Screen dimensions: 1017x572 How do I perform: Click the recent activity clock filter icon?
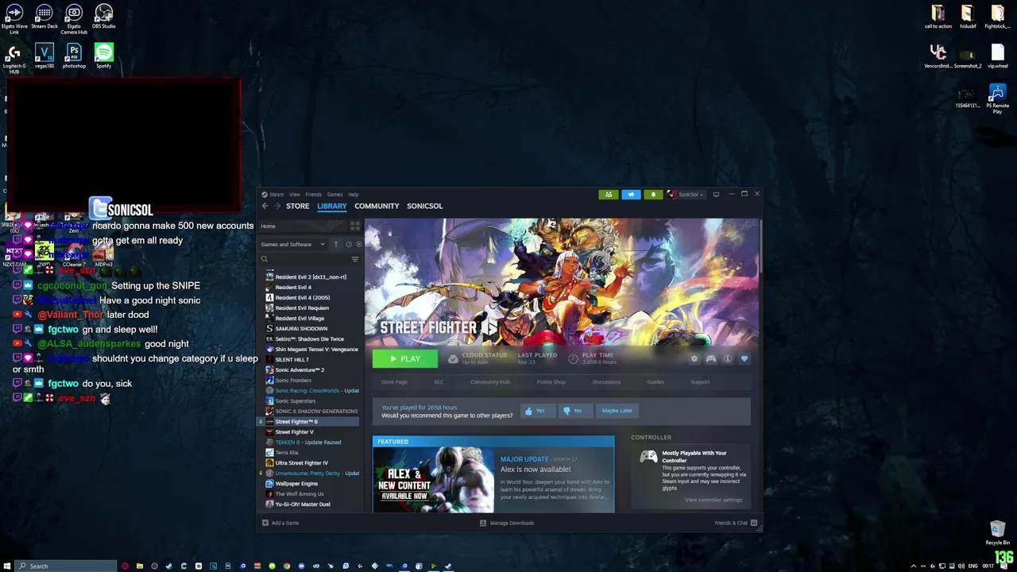point(348,244)
